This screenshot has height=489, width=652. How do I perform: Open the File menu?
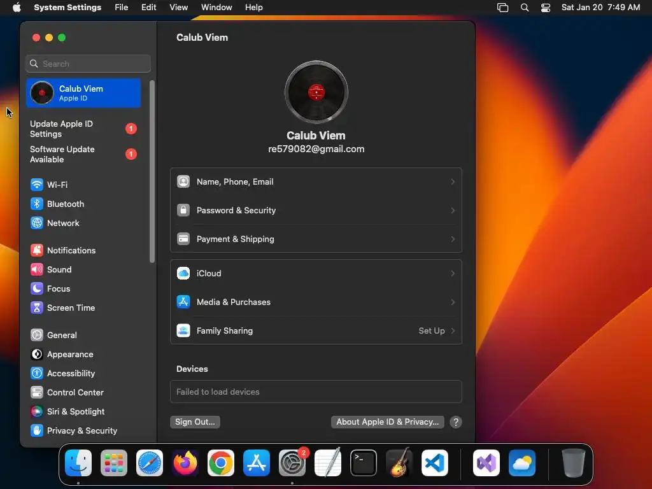122,8
